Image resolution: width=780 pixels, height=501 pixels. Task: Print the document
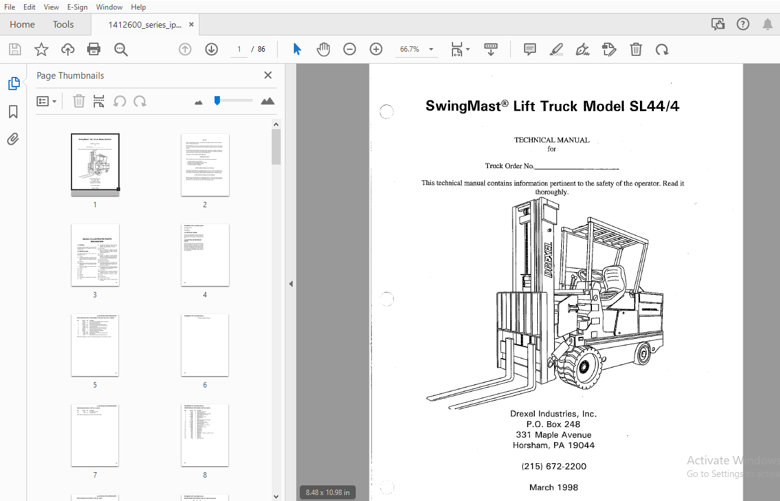tap(94, 49)
